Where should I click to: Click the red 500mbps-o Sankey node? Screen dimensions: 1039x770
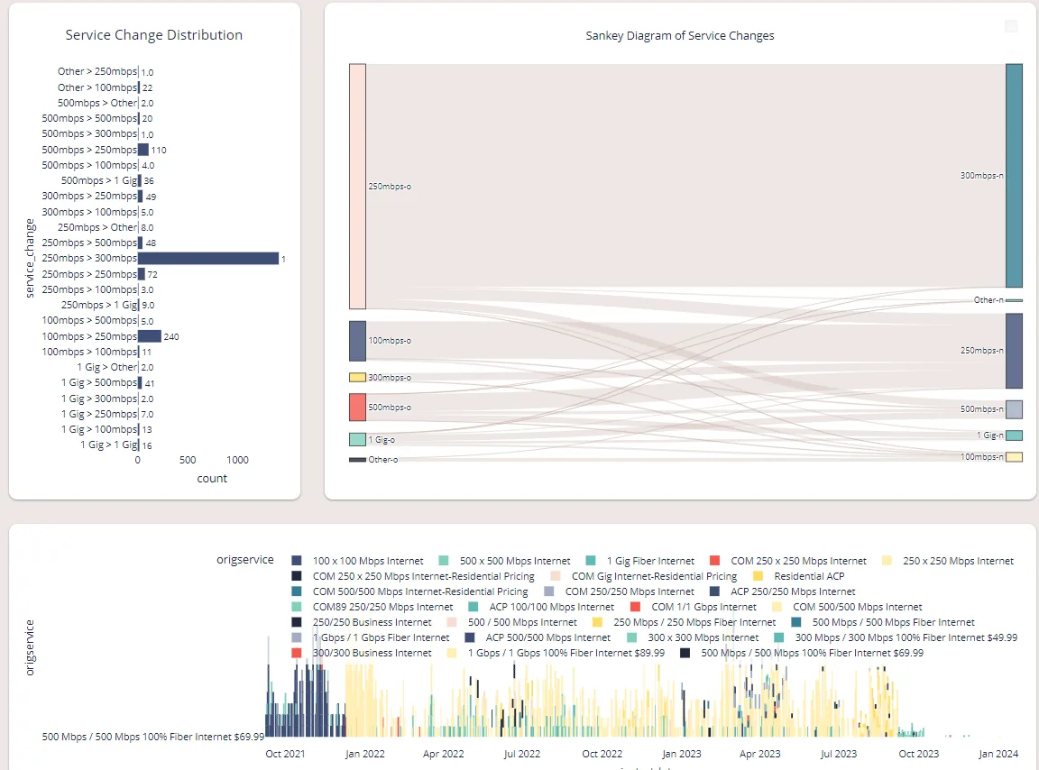pos(357,407)
